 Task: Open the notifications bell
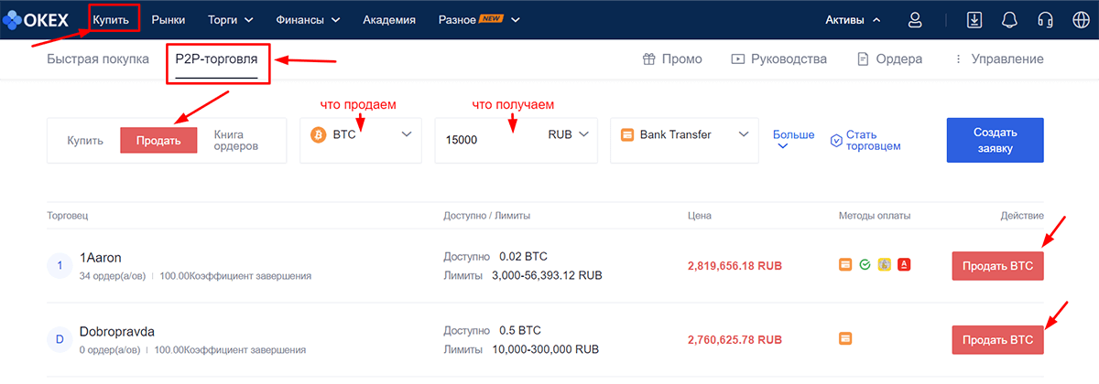(1009, 19)
